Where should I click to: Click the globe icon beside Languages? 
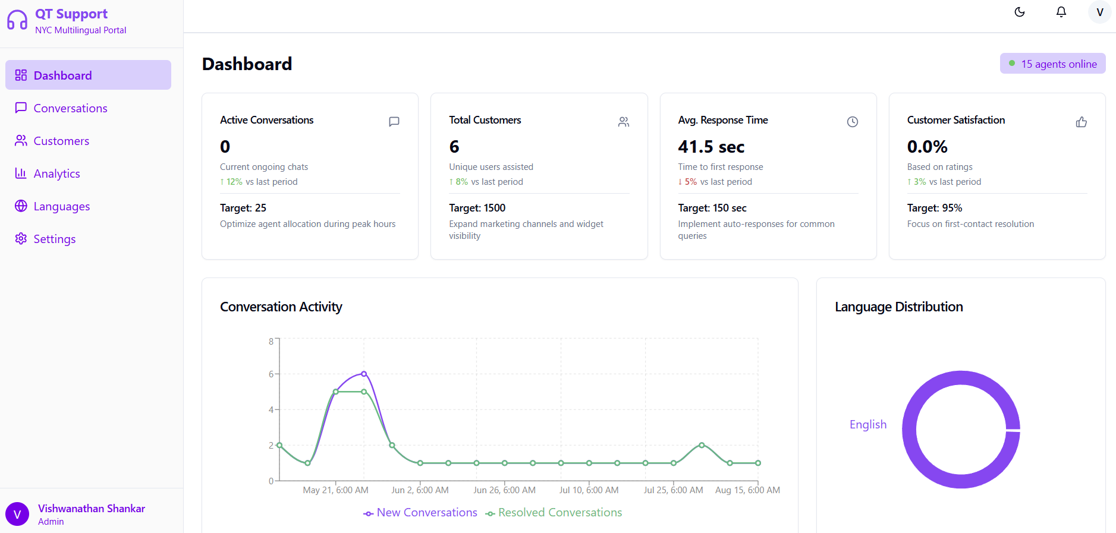(x=21, y=206)
